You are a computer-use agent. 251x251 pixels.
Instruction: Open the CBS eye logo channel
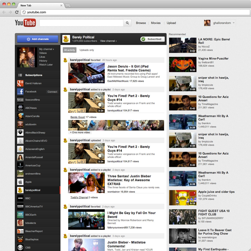coord(20,247)
